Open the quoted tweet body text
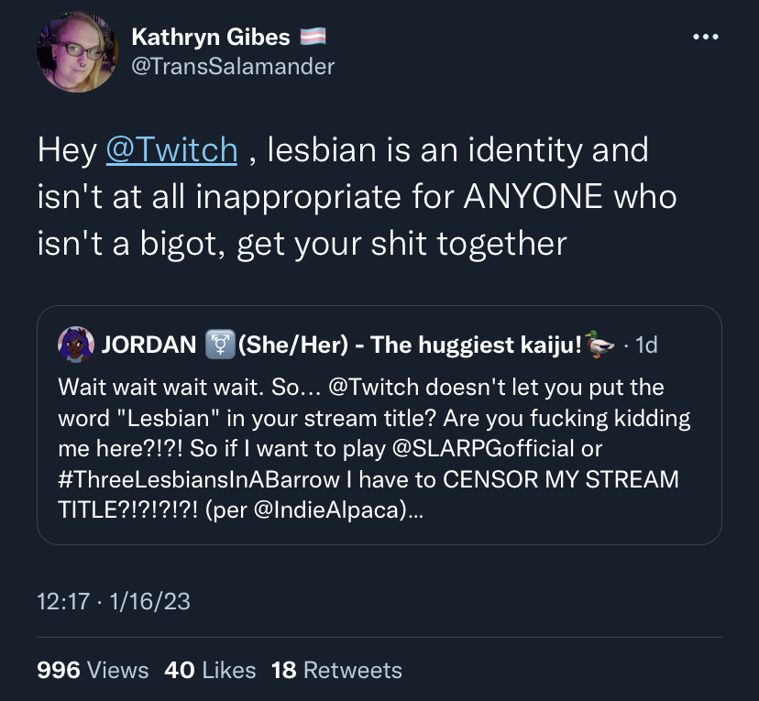The width and height of the screenshot is (759, 701). pos(374,448)
